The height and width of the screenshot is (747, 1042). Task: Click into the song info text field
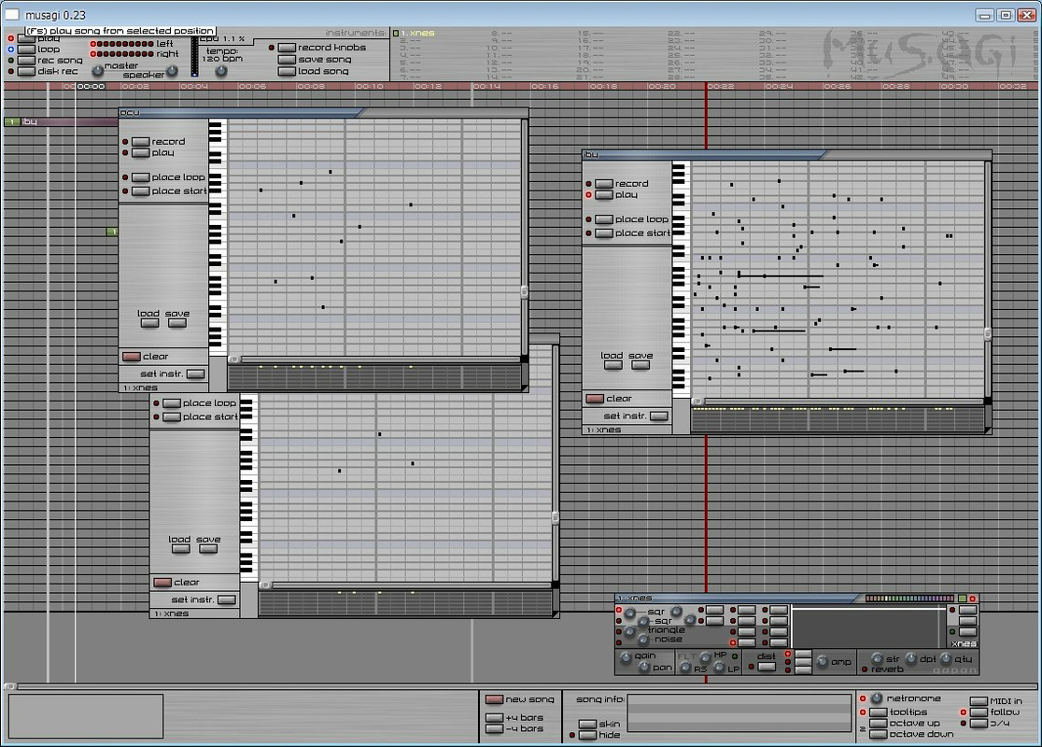tap(739, 713)
